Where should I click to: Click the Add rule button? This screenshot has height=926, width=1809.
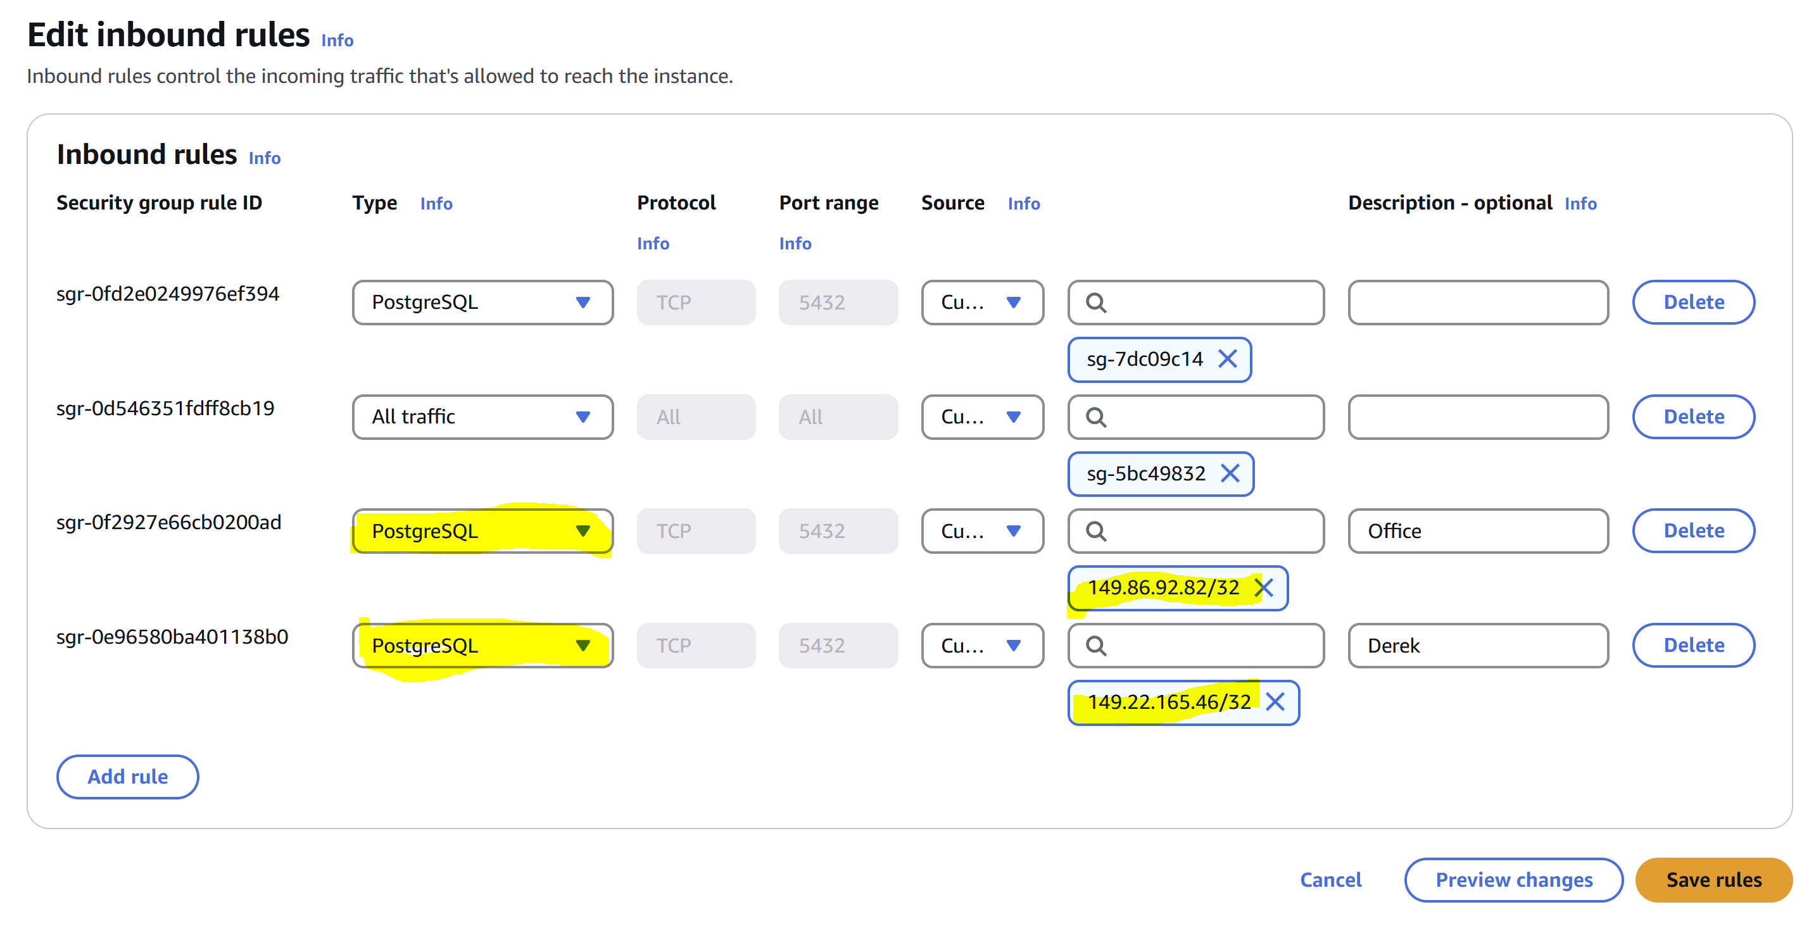[128, 777]
